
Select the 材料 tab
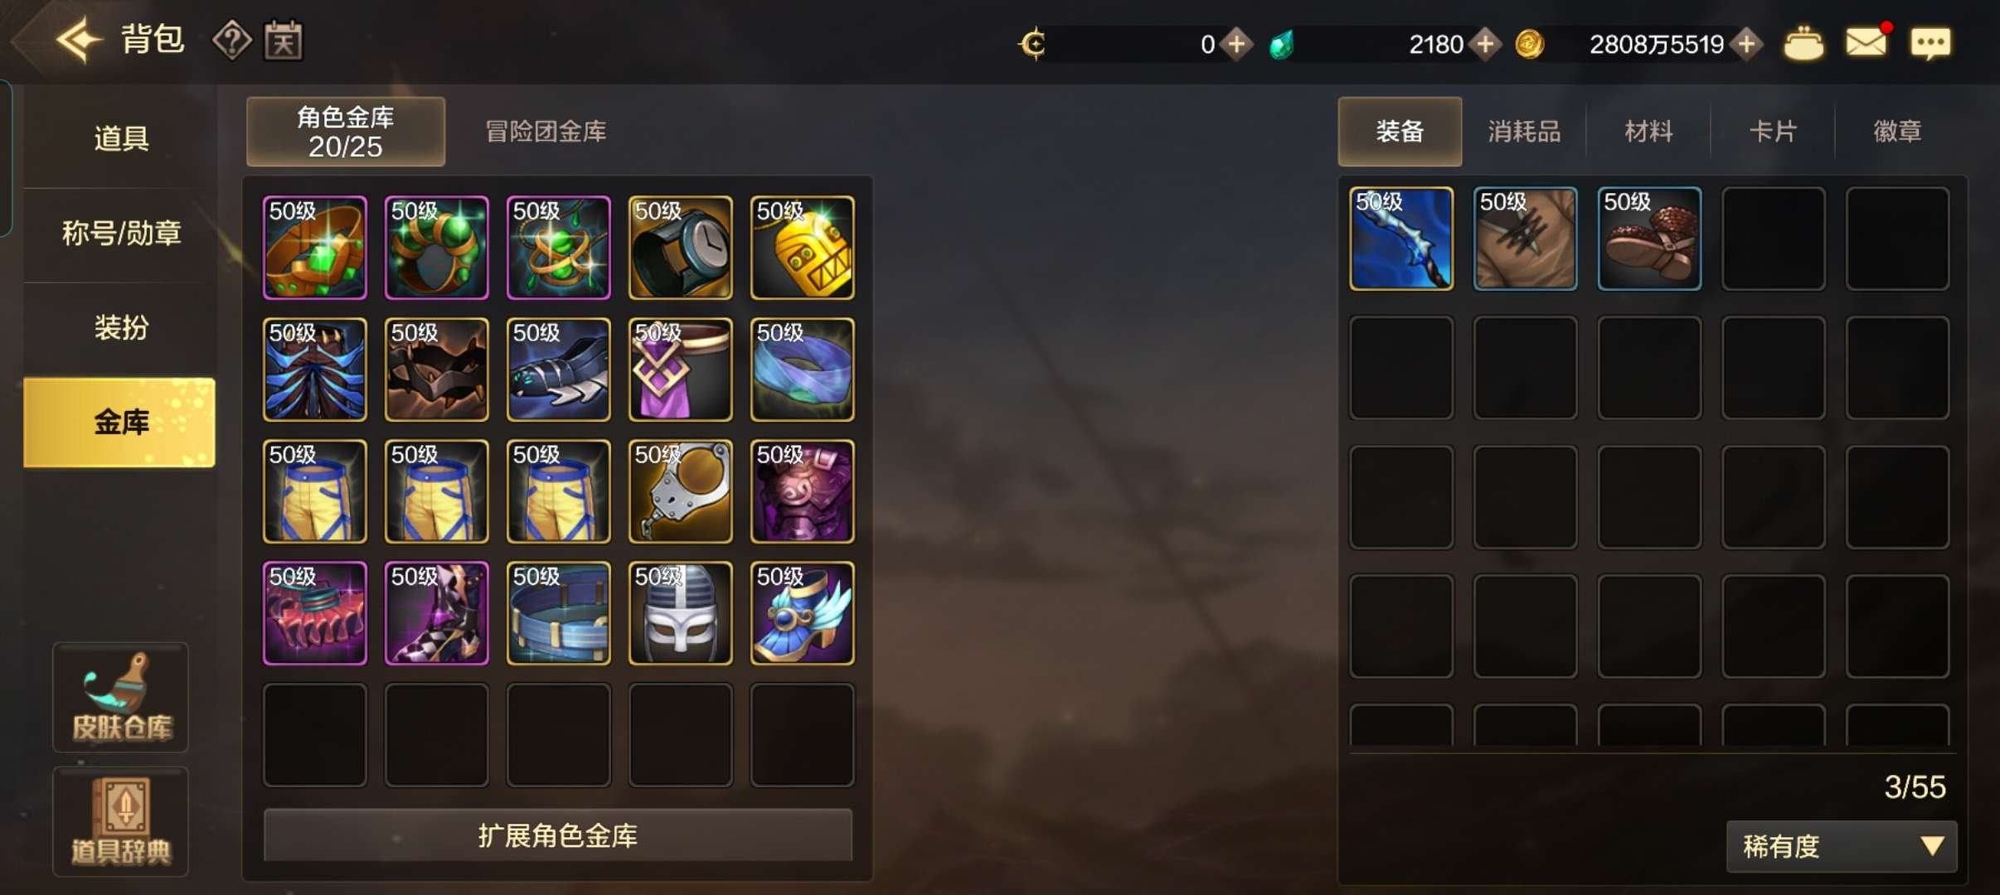tap(1648, 131)
